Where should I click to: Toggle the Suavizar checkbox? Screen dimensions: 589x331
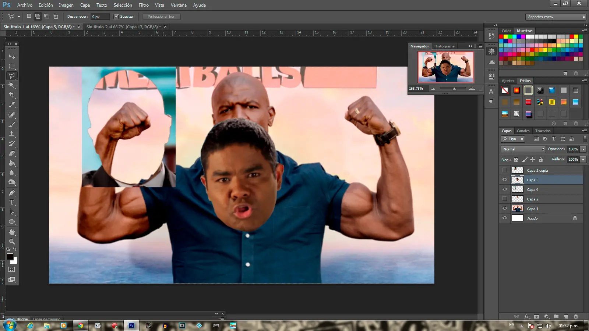tap(116, 17)
